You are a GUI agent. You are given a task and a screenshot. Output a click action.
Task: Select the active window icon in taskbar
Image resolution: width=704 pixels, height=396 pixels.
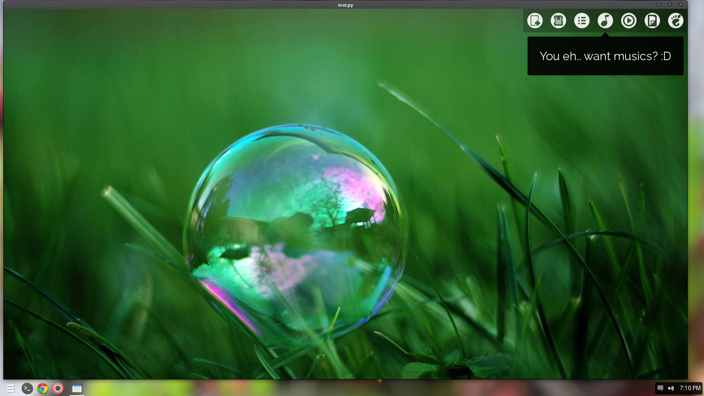[77, 388]
